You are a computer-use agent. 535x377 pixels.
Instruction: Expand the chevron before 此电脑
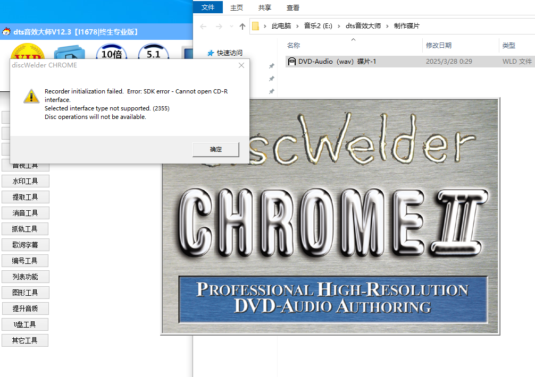(265, 26)
